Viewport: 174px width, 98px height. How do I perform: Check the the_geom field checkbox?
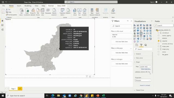pos(159,54)
